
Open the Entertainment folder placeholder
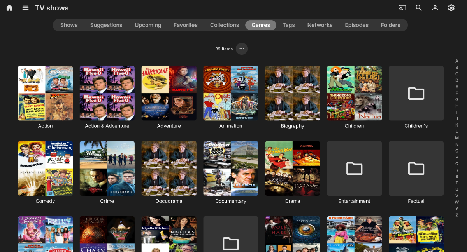click(354, 168)
